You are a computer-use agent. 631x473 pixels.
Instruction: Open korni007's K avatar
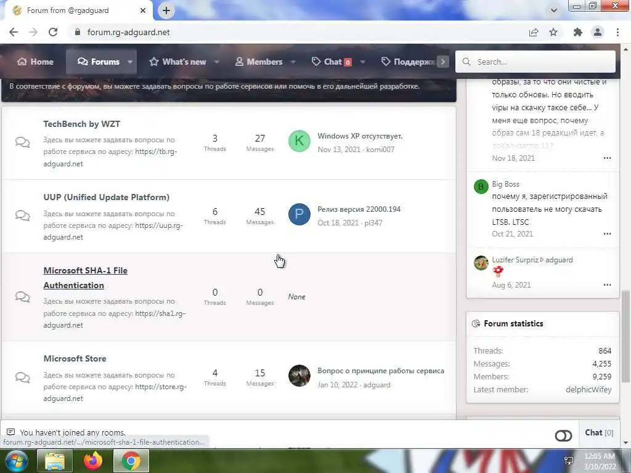point(299,141)
